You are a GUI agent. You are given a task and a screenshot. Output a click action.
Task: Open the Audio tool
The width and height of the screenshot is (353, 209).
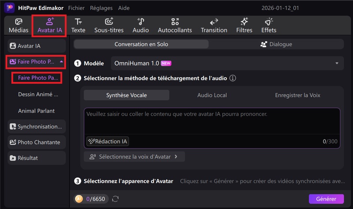point(140,26)
